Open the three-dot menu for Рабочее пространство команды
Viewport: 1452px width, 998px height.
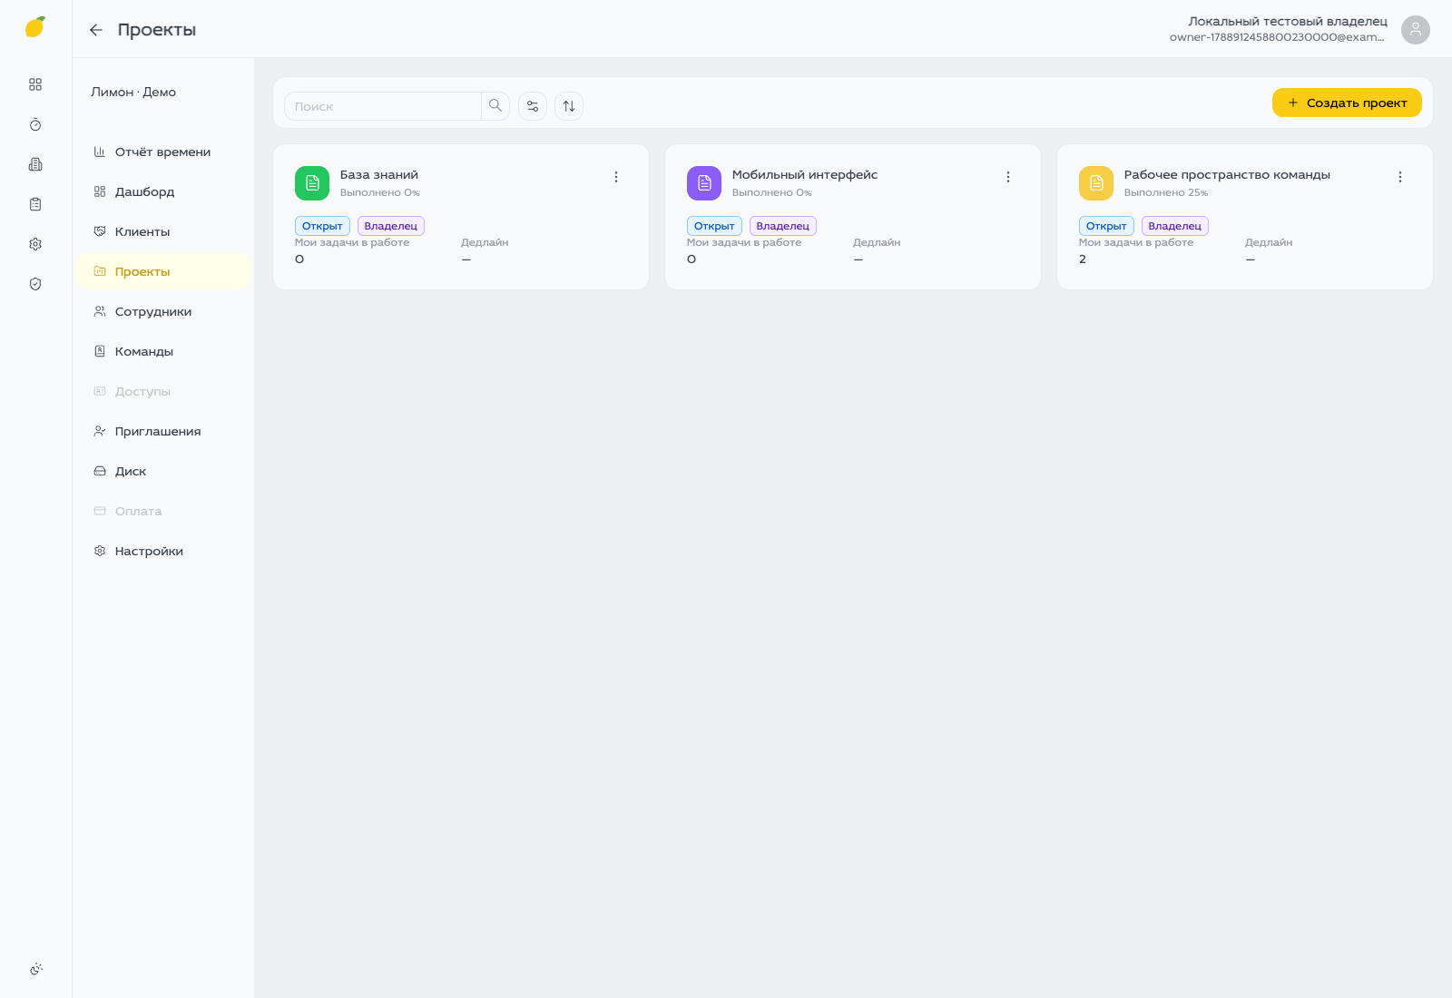(1400, 177)
